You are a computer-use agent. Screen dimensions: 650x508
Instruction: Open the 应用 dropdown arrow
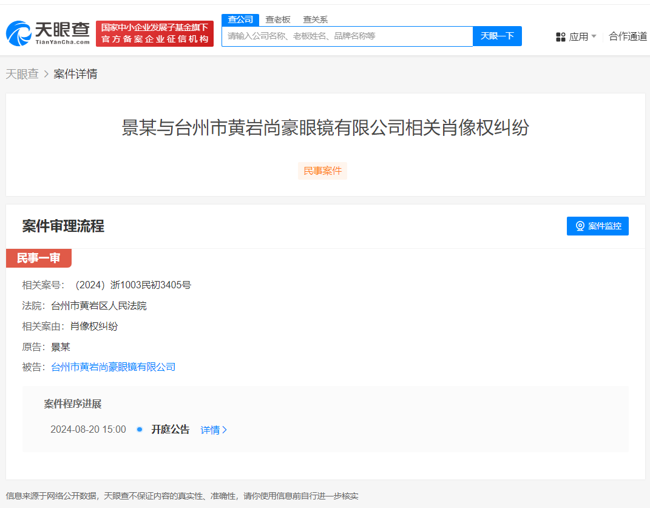[x=594, y=36]
